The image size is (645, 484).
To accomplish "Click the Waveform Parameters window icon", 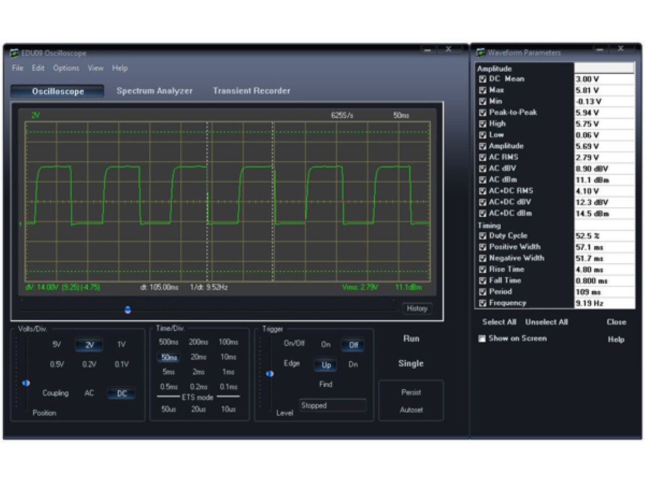I will (x=481, y=52).
